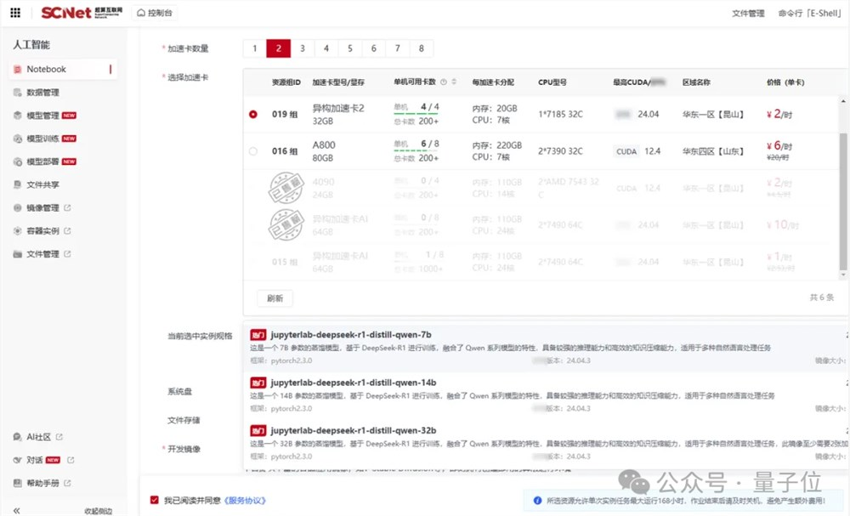The height and width of the screenshot is (516, 850).
Task: Collapse sidebar using the double-chevron icon
Action: (16, 509)
